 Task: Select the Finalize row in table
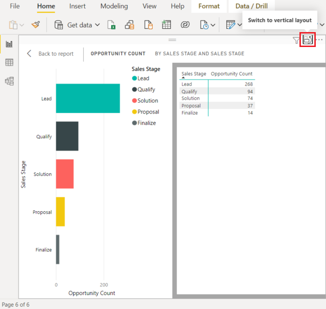click(217, 113)
